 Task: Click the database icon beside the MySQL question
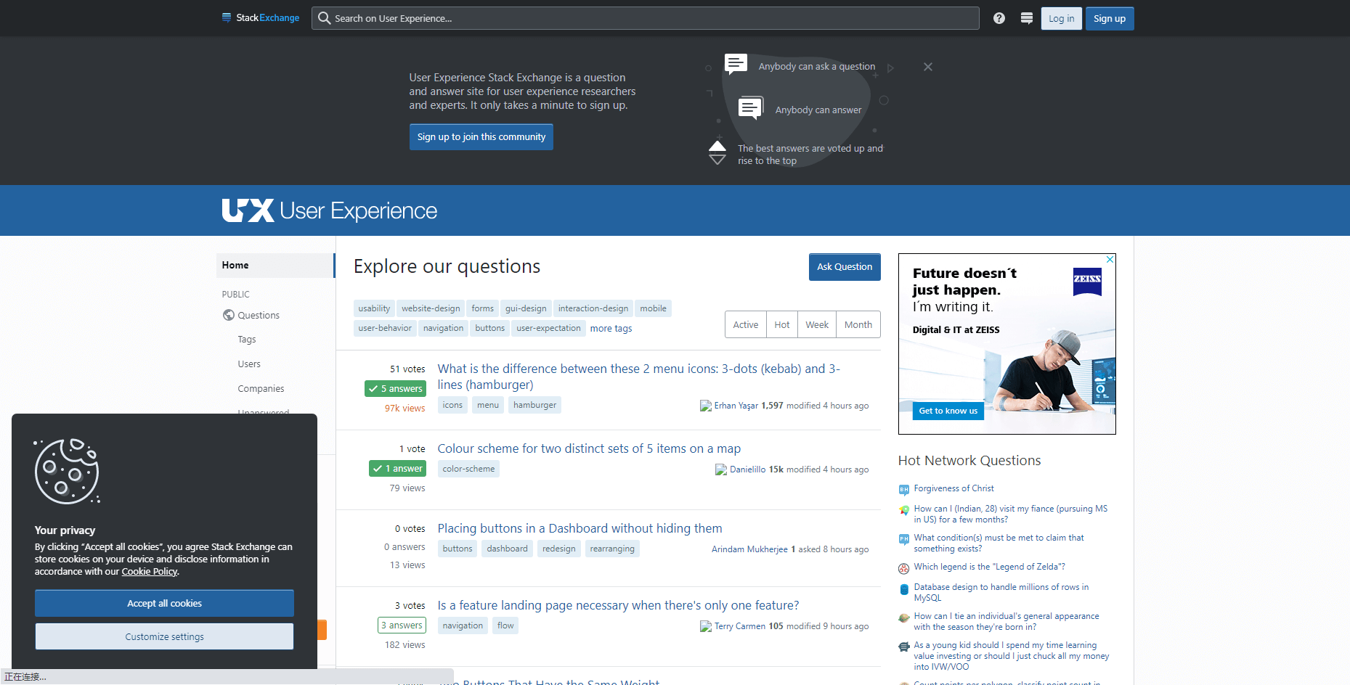point(903,589)
